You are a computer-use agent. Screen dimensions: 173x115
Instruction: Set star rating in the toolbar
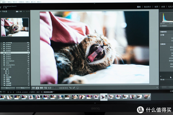(x=63, y=88)
